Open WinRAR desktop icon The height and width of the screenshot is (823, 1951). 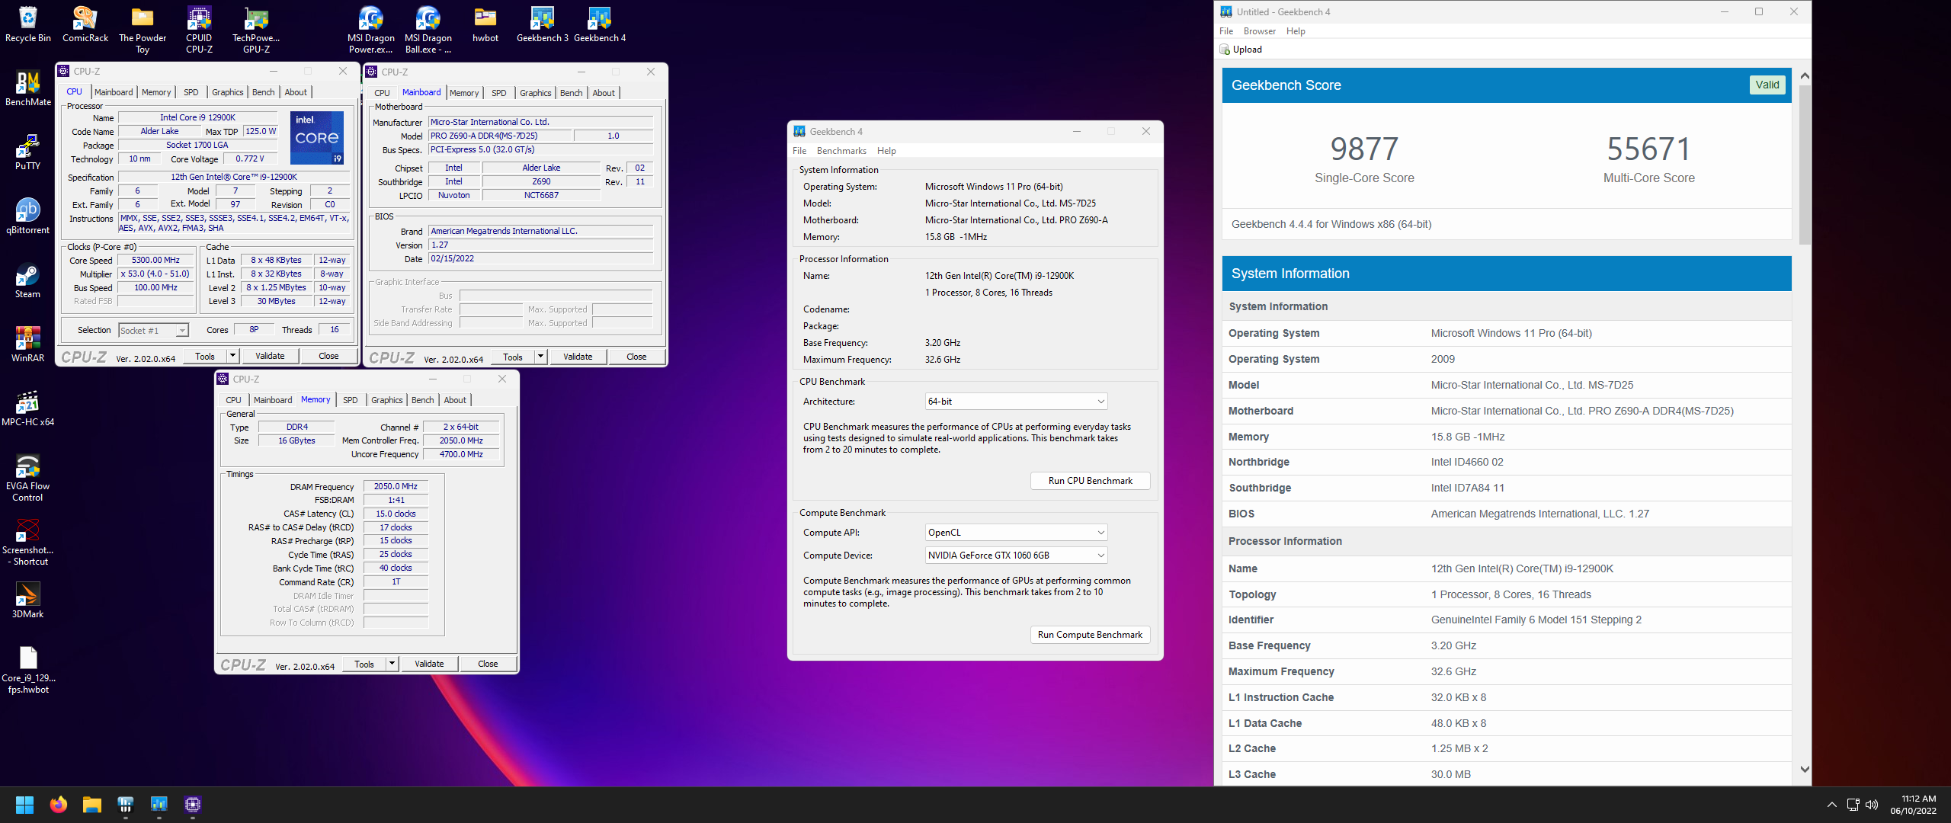click(28, 344)
